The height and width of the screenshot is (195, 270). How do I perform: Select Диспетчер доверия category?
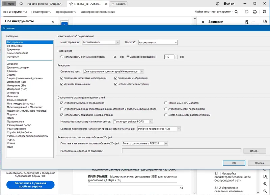coord(18,67)
